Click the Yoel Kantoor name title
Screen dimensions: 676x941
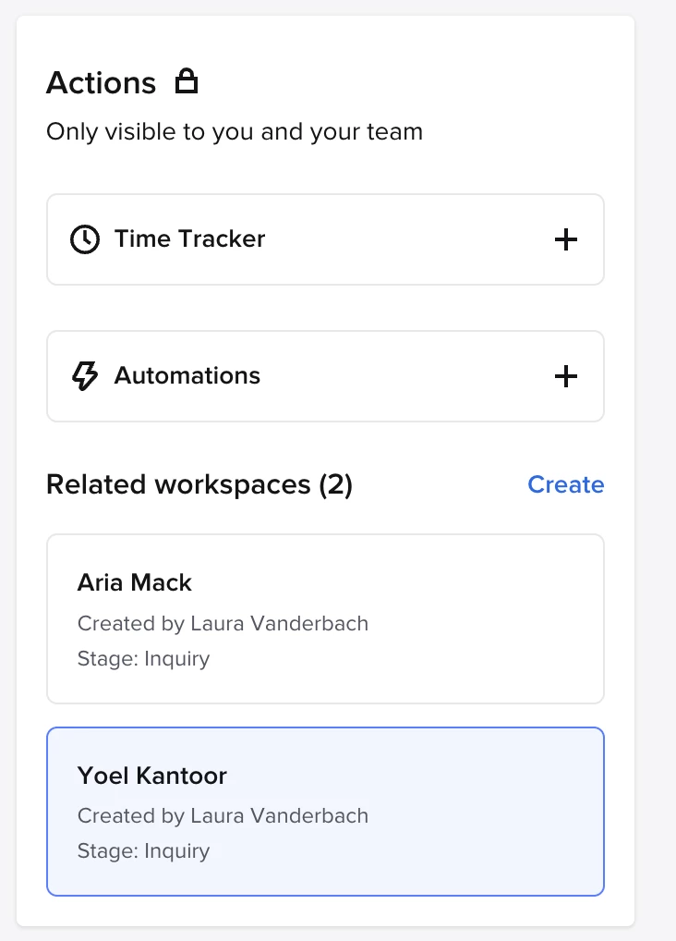click(x=151, y=776)
